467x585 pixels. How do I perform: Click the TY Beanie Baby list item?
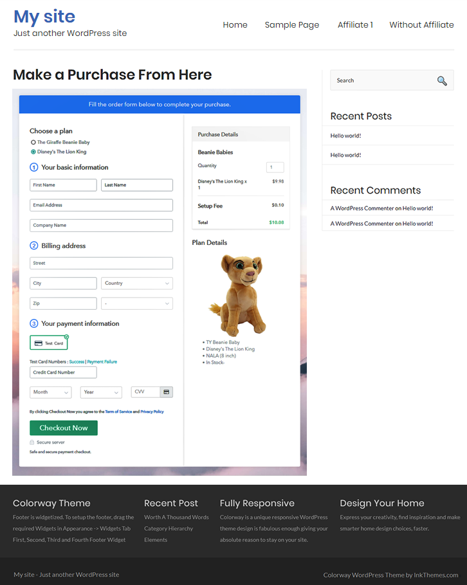coord(223,342)
